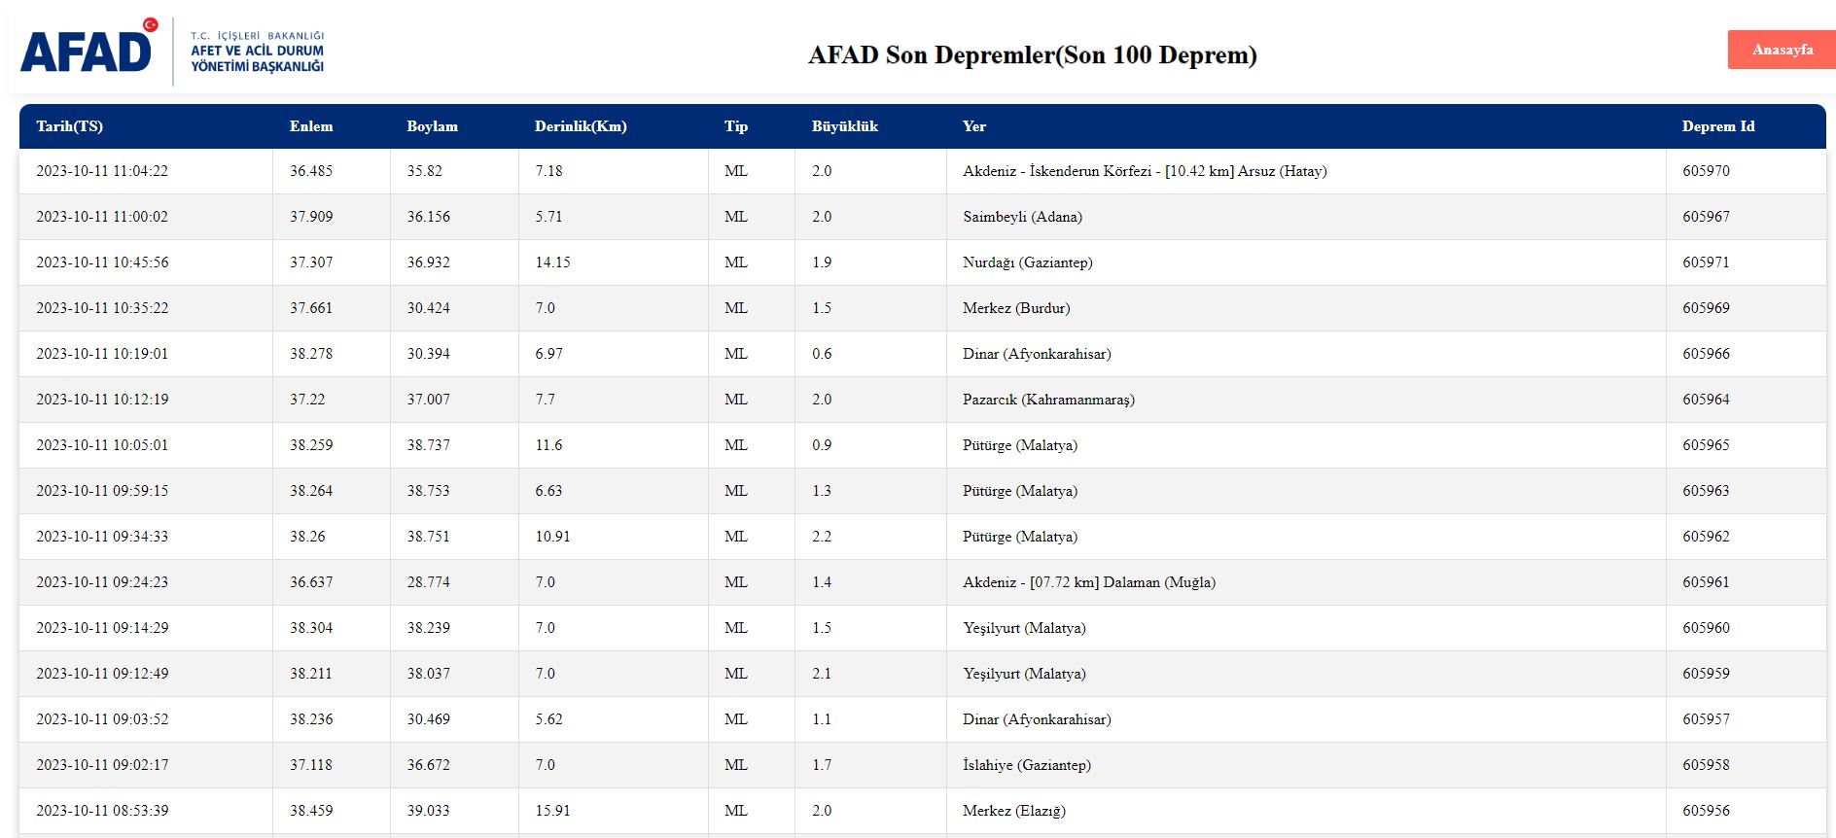This screenshot has width=1836, height=838.
Task: Click the Tarih(TS) column header
Action: coord(69,126)
